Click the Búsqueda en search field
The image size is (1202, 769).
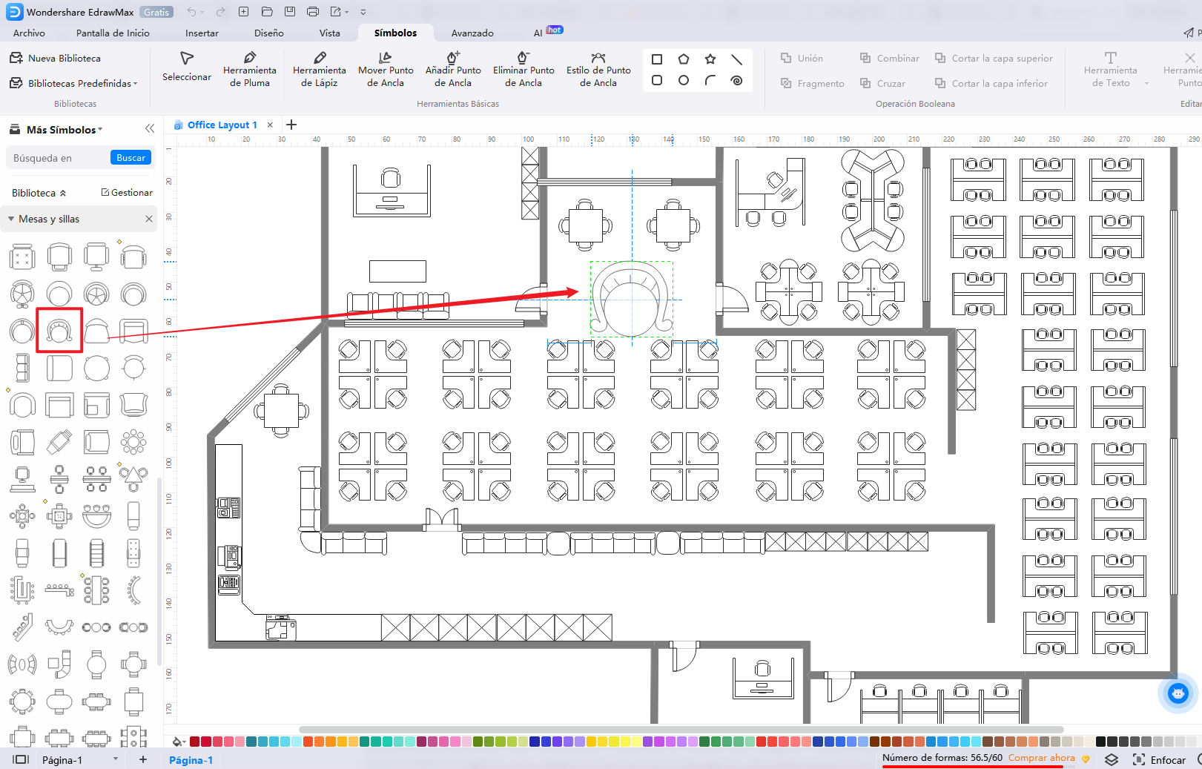tap(58, 158)
